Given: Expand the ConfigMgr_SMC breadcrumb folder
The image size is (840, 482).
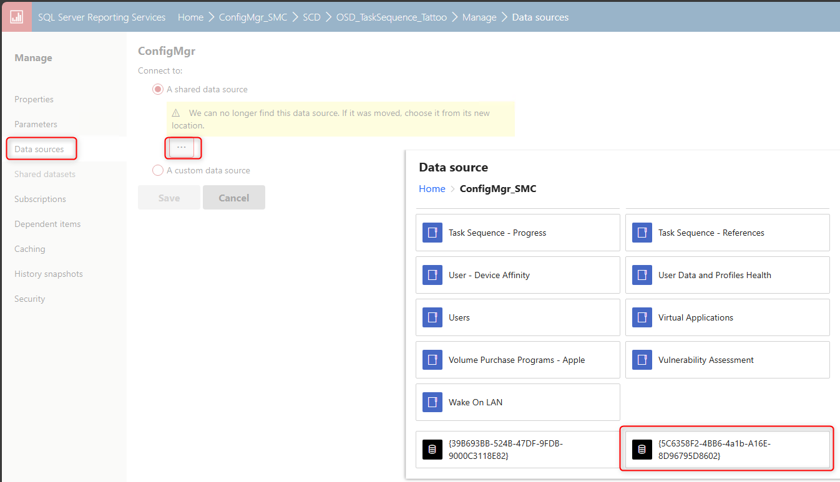Looking at the screenshot, I should (253, 17).
